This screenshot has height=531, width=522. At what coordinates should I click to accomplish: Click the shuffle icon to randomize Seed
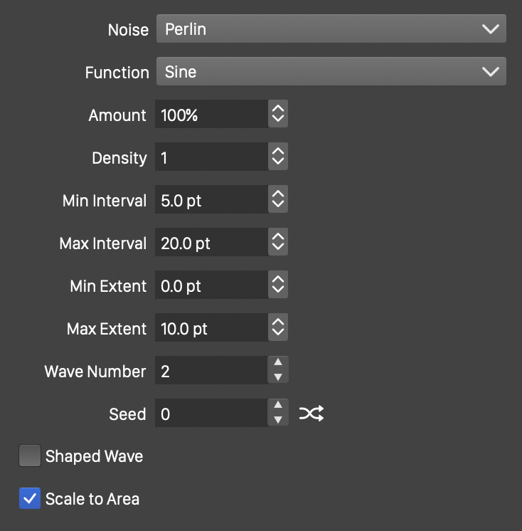pos(311,414)
